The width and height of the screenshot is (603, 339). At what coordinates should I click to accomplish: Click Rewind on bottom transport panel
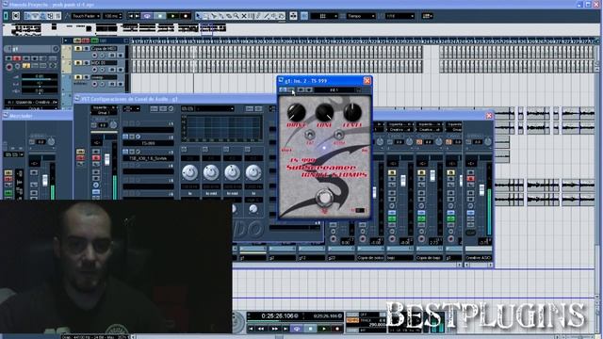(261, 329)
